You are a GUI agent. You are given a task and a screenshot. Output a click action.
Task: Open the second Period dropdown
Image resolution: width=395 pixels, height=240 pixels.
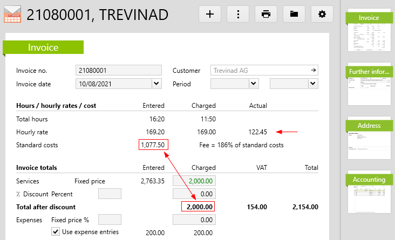[312, 84]
